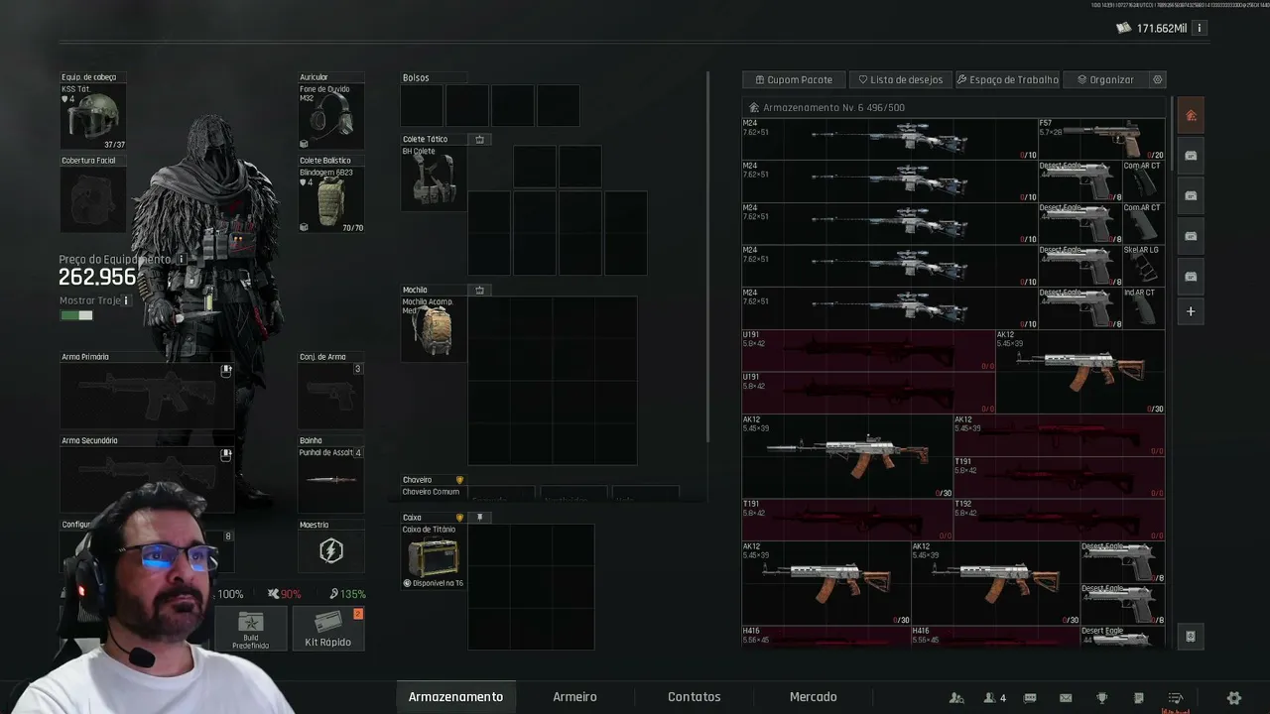1270x714 pixels.
Task: Open the gear settings beside Organizar
Action: coord(1157,79)
